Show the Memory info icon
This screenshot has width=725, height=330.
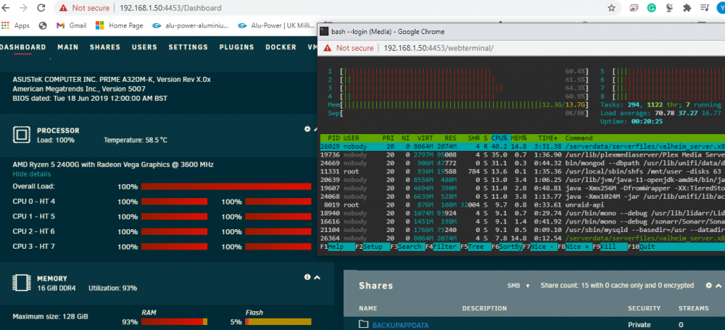[x=307, y=277]
